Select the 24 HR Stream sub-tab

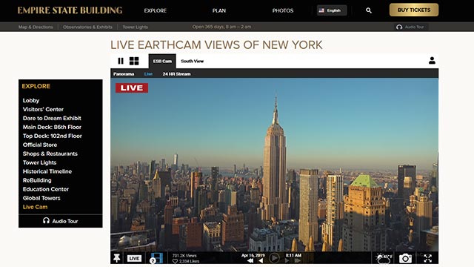pos(176,74)
